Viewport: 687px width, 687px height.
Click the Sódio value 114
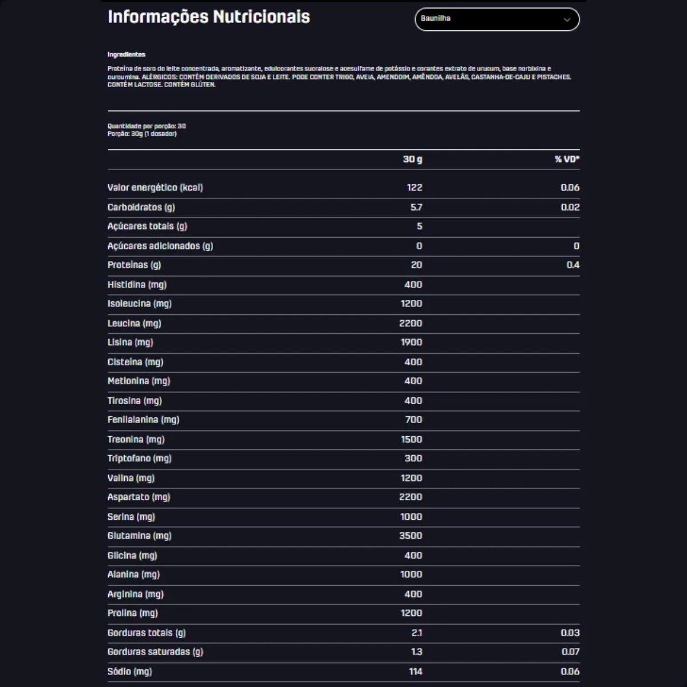pyautogui.click(x=415, y=672)
